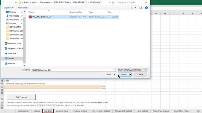Select OneDrive in navigation pane
Screen dimensions: 202x113
12,53
